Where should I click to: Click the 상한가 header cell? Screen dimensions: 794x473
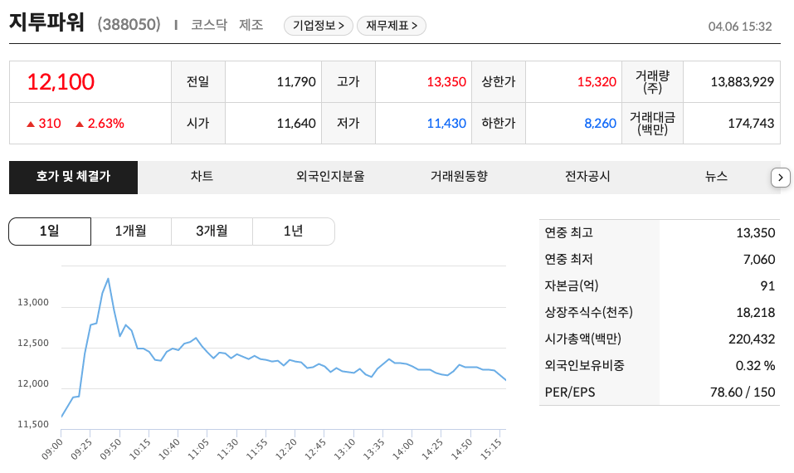tap(499, 81)
